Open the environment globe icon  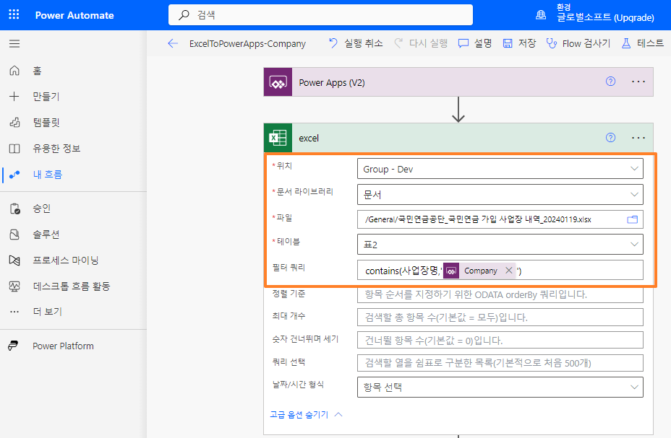(541, 15)
